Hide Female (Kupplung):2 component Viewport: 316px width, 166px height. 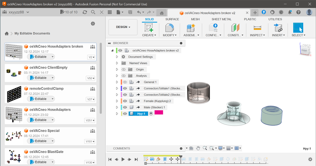[125, 101]
